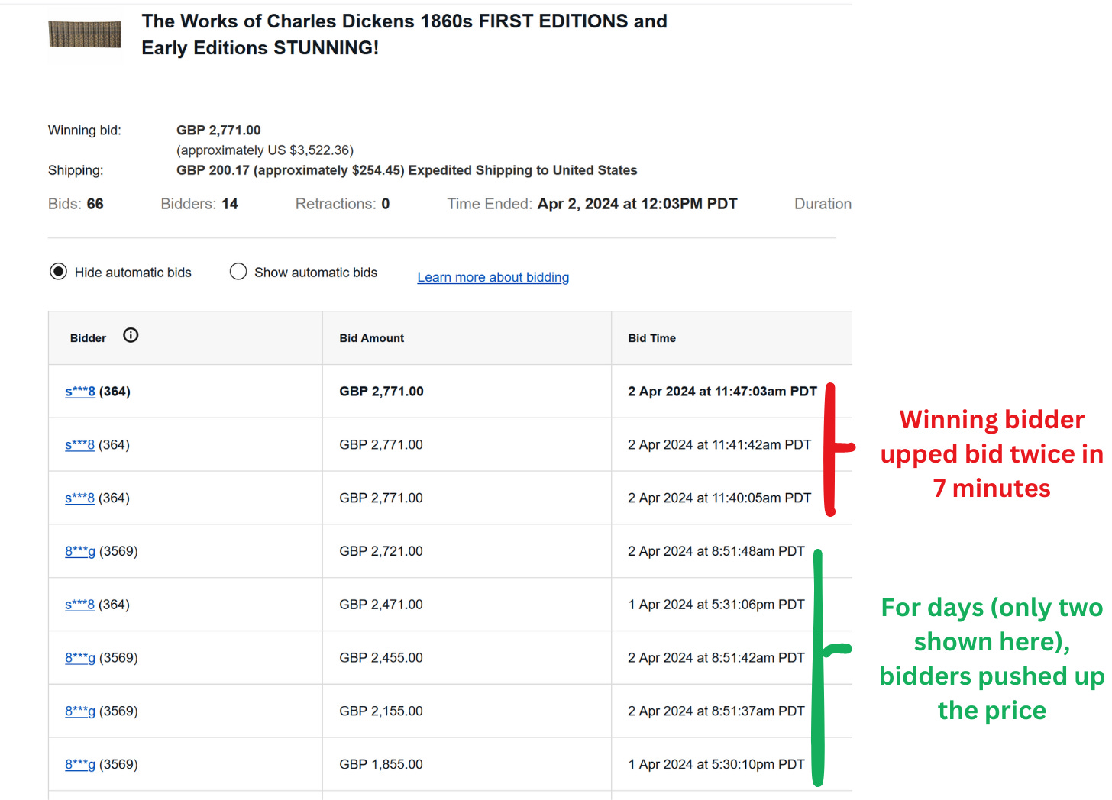This screenshot has height=800, width=1112.
Task: Click bid time 1 Apr 2024 at 5:31:06pm PDT
Action: 716,605
